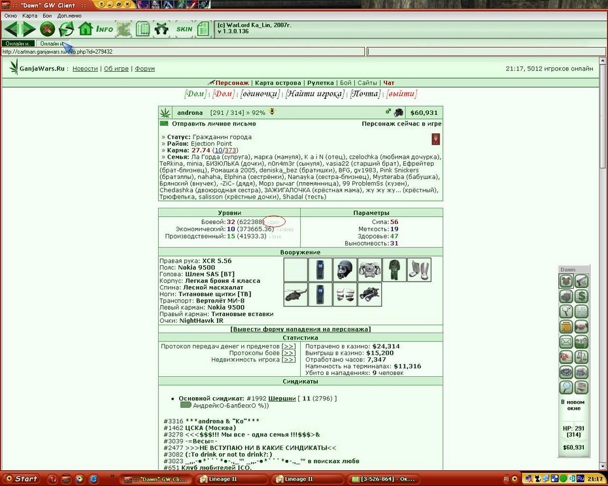The height and width of the screenshot is (486, 608).
Task: Open the scales icon in Dawn panel
Action: [581, 357]
